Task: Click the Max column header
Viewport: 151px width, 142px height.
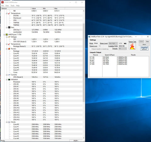Action: (x=59, y=9)
